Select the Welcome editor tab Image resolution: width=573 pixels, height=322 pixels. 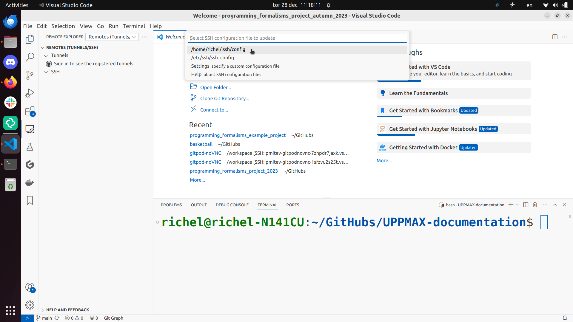[170, 37]
